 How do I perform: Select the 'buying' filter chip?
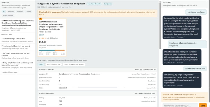(29, 11)
